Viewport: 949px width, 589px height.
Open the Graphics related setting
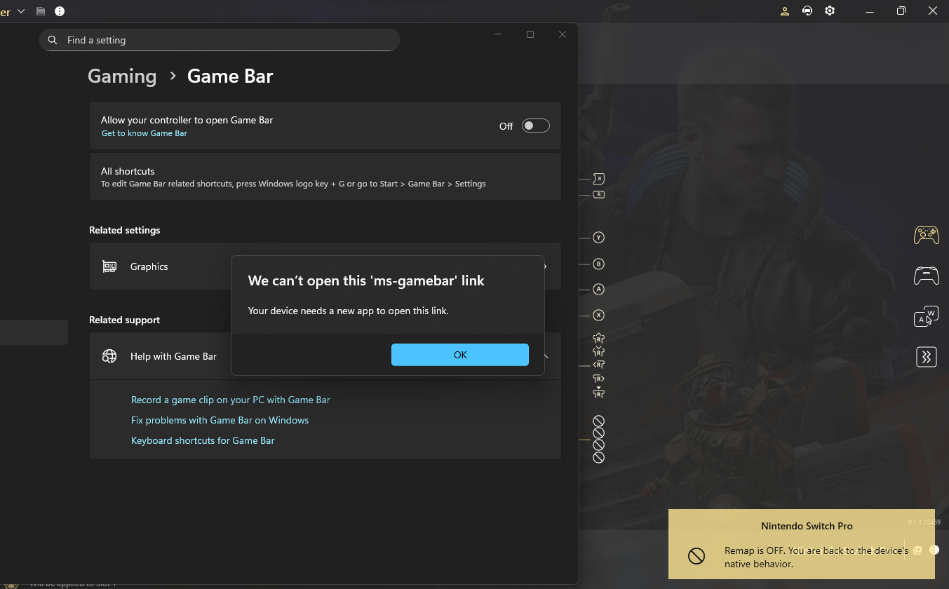point(325,266)
